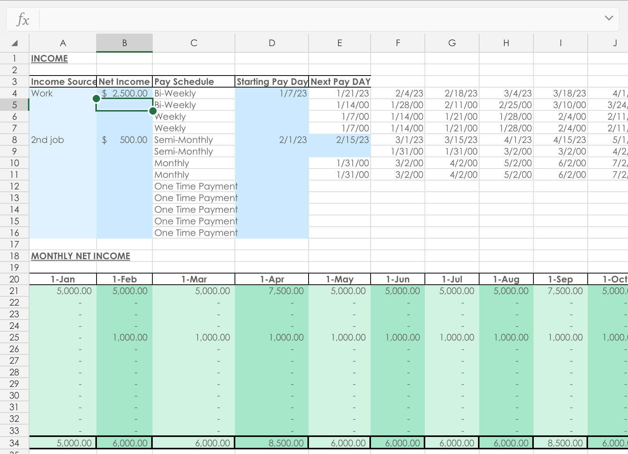Select the 8,500.00 April total cell
The height and width of the screenshot is (454, 628).
271,443
